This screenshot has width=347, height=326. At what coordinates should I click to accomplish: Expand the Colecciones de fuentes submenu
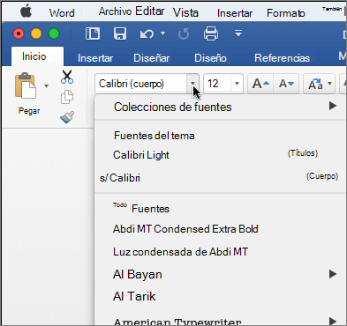pos(220,107)
